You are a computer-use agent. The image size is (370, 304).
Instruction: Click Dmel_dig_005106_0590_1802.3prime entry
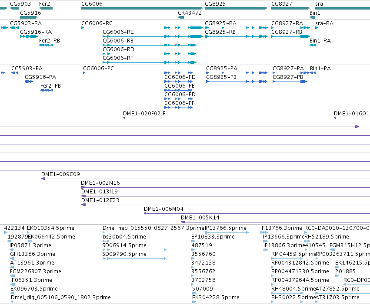60,297
